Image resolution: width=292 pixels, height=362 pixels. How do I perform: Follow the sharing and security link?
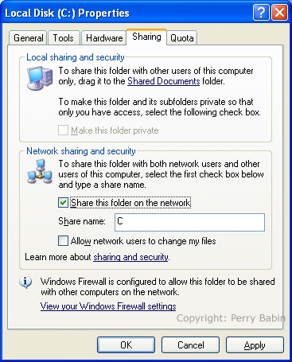click(x=130, y=257)
